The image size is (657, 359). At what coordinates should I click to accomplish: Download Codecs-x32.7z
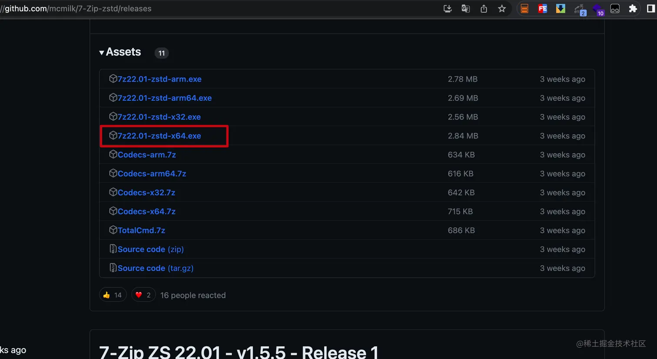point(146,192)
